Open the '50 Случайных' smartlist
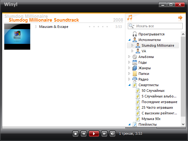 point(153,91)
